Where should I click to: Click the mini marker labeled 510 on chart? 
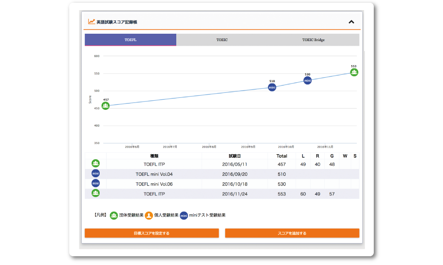coord(272,87)
